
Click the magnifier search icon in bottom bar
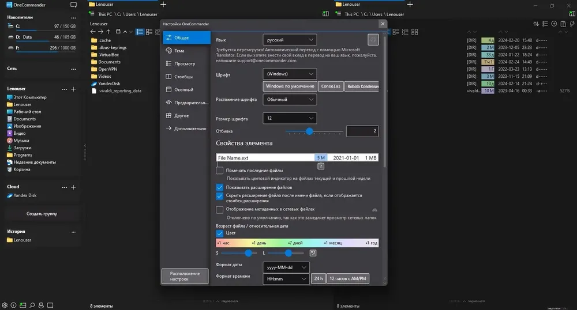32,305
